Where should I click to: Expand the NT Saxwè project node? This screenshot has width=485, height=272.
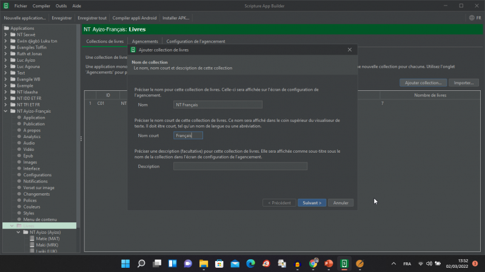[5, 35]
